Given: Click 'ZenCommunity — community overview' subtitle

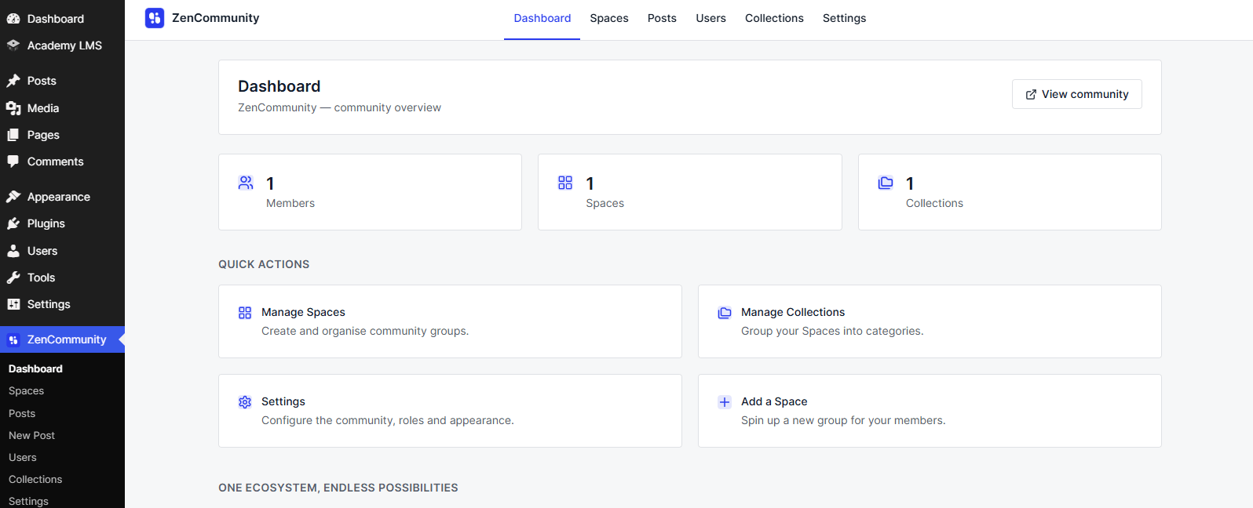Looking at the screenshot, I should click(x=339, y=107).
